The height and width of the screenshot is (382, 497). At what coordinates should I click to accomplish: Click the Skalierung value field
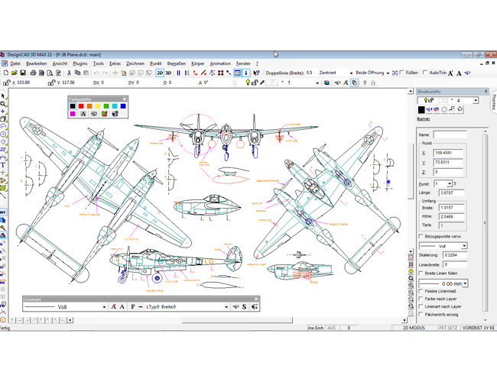click(x=455, y=255)
